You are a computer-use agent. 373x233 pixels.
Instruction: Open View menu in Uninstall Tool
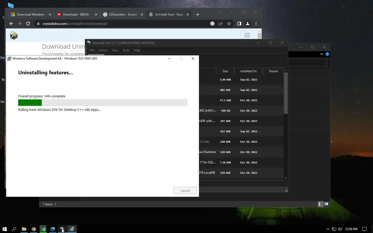click(x=115, y=50)
